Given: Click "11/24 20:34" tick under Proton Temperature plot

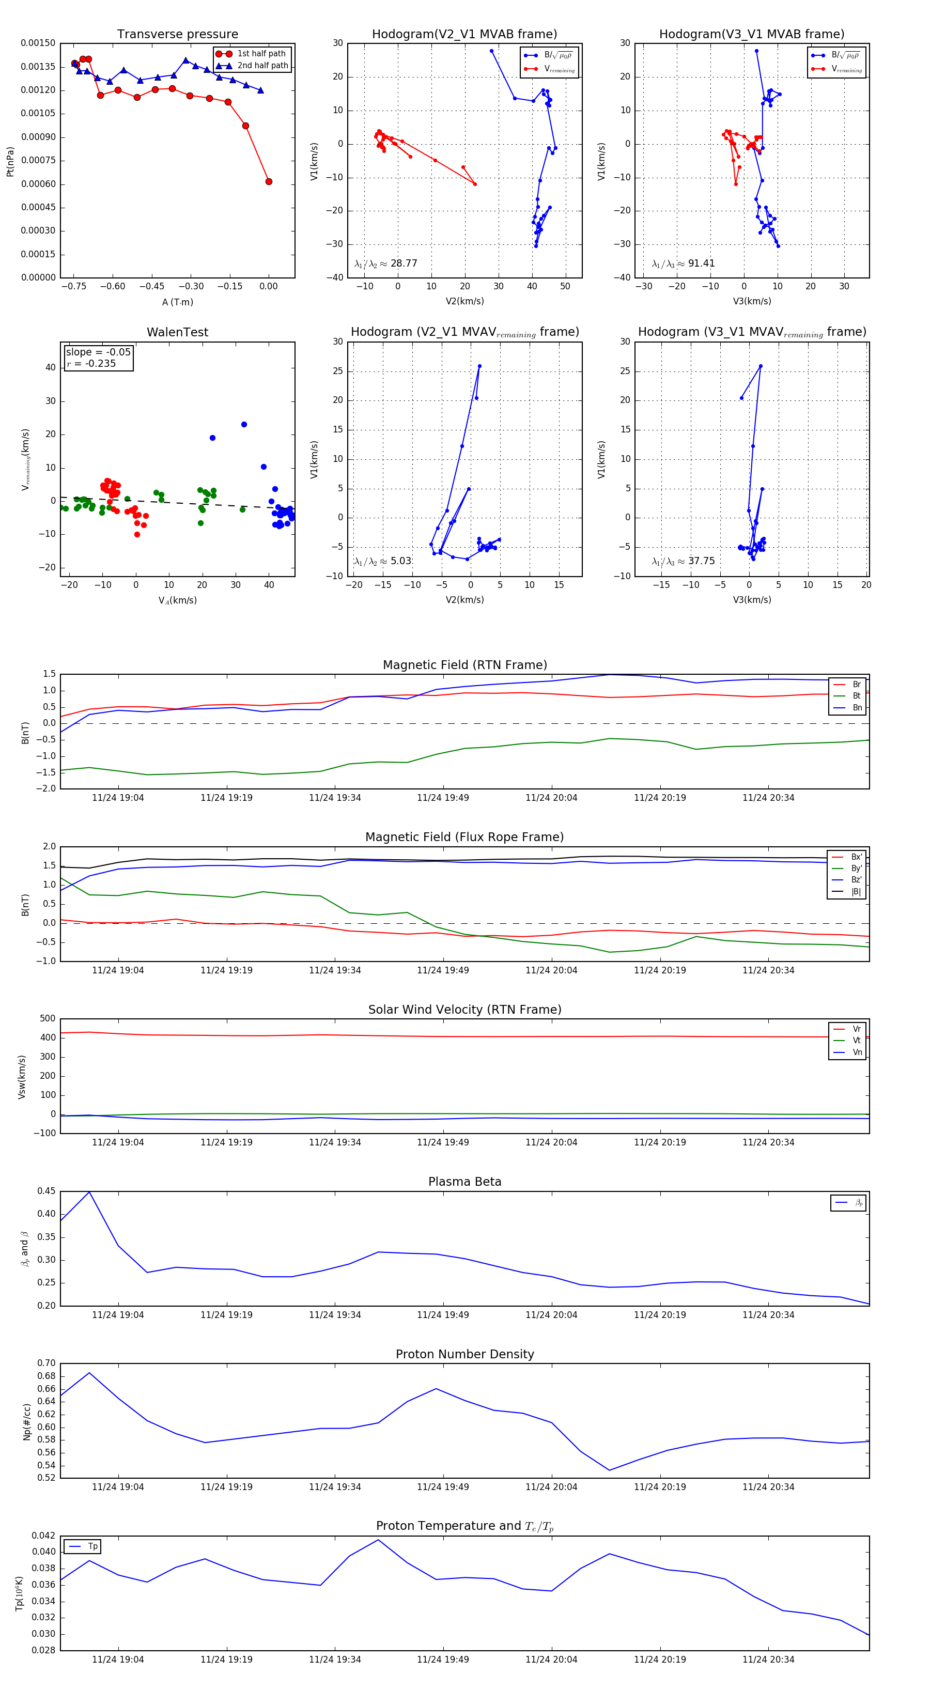Looking at the screenshot, I should point(768,1660).
